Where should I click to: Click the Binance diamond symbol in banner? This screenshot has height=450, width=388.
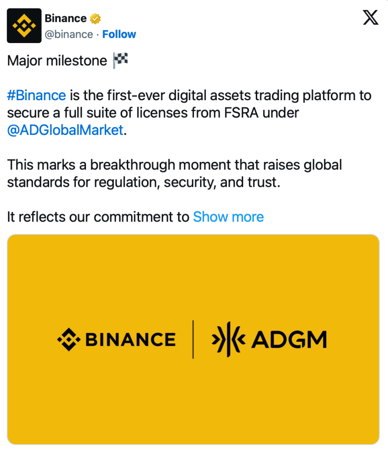69,339
